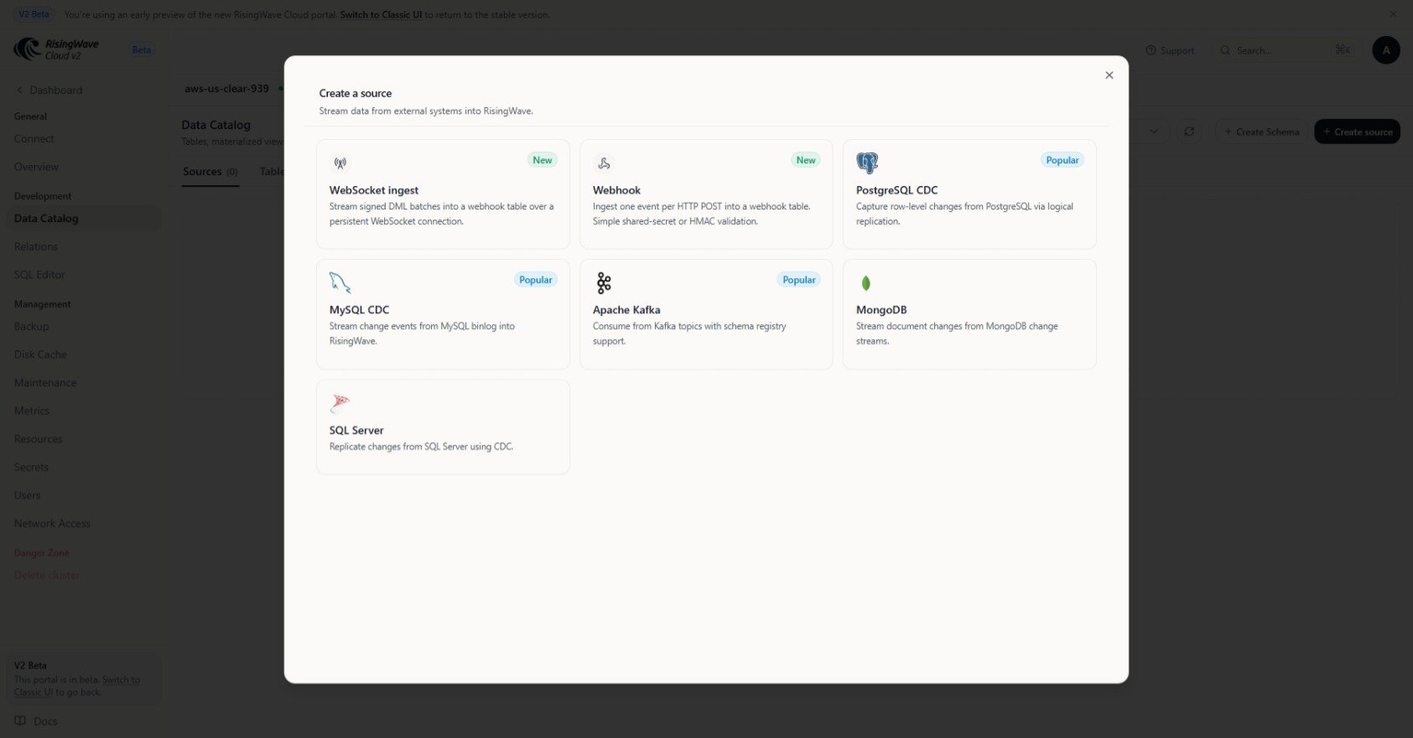1413x738 pixels.
Task: Click Switch to Classic UI in sidebar notice
Action: pos(77,686)
